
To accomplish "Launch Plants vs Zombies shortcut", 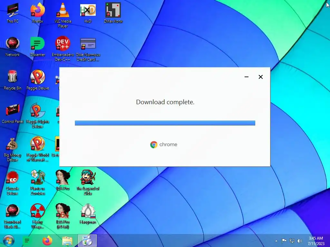I will (x=38, y=182).
